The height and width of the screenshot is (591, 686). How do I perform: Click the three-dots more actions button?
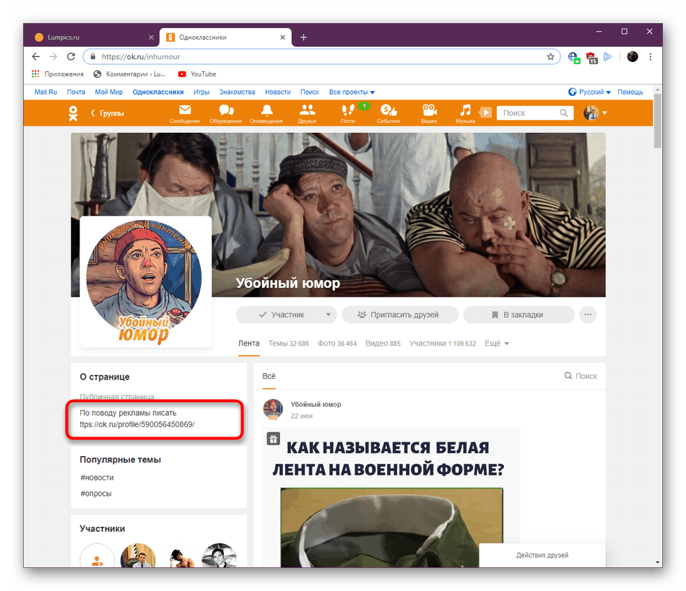click(588, 315)
